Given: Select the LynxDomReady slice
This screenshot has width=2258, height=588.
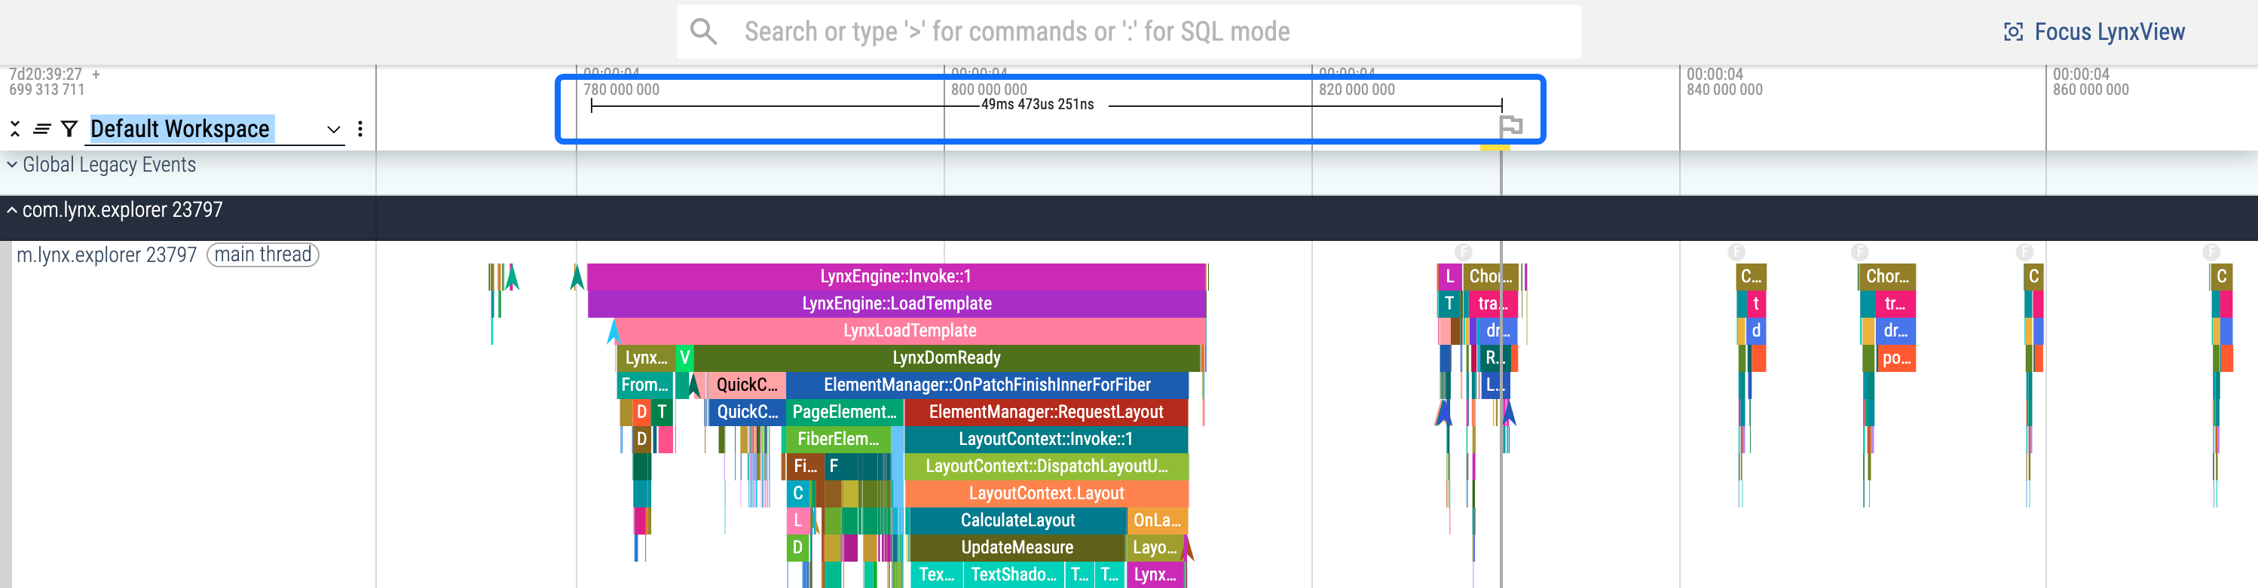Looking at the screenshot, I should click(947, 358).
